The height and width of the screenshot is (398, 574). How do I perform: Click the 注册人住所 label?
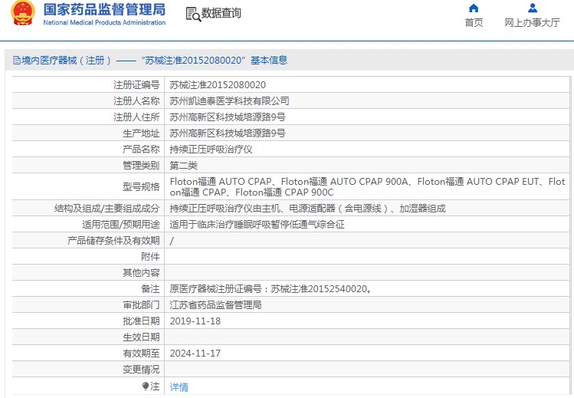136,117
